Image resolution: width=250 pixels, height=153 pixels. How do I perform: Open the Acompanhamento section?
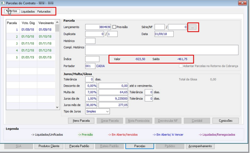pos(200,146)
